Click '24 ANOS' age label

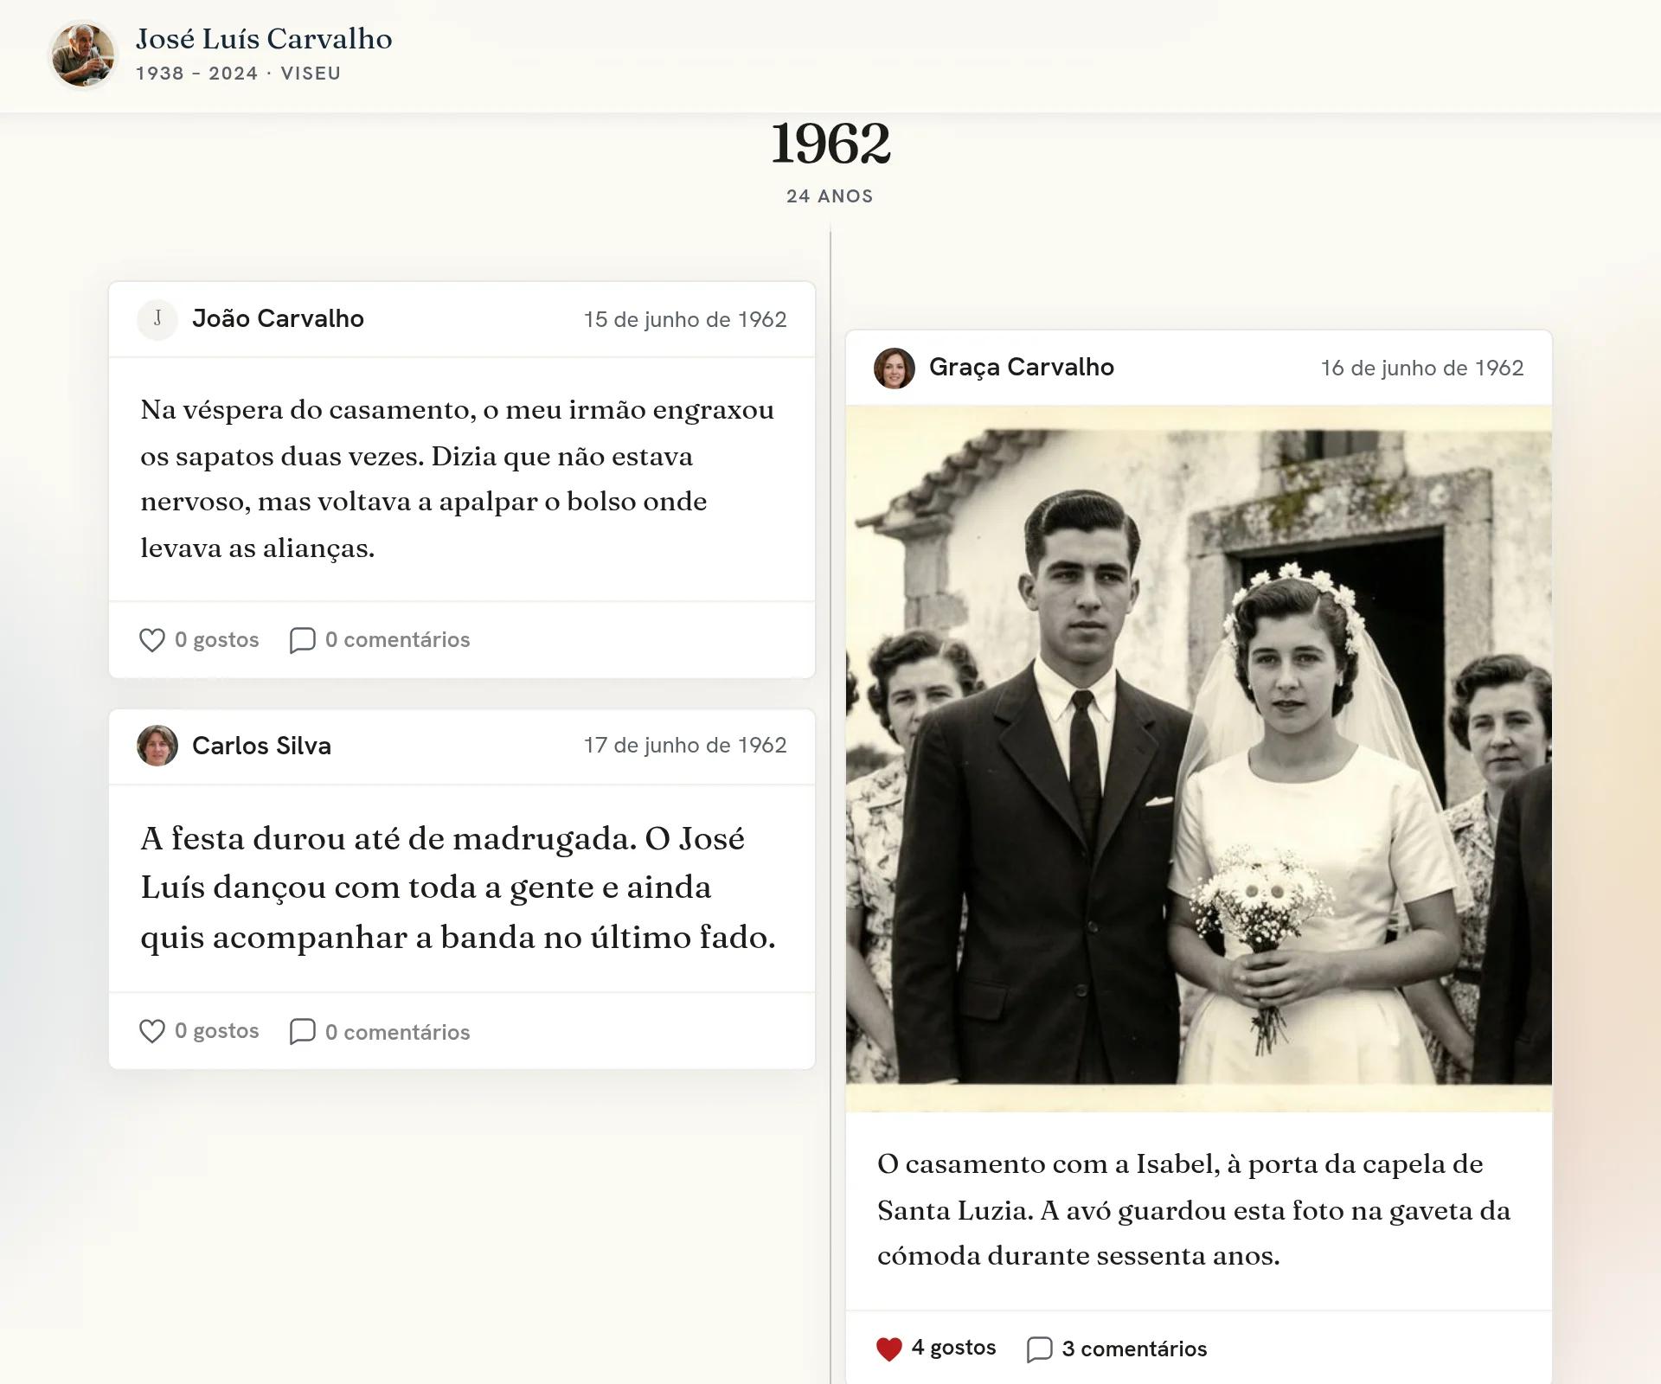point(830,196)
